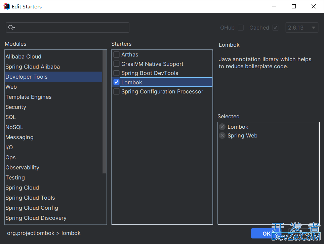Open the Web module
324x244 pixels.
(54, 87)
